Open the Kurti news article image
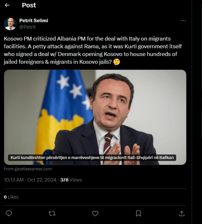 129,113
